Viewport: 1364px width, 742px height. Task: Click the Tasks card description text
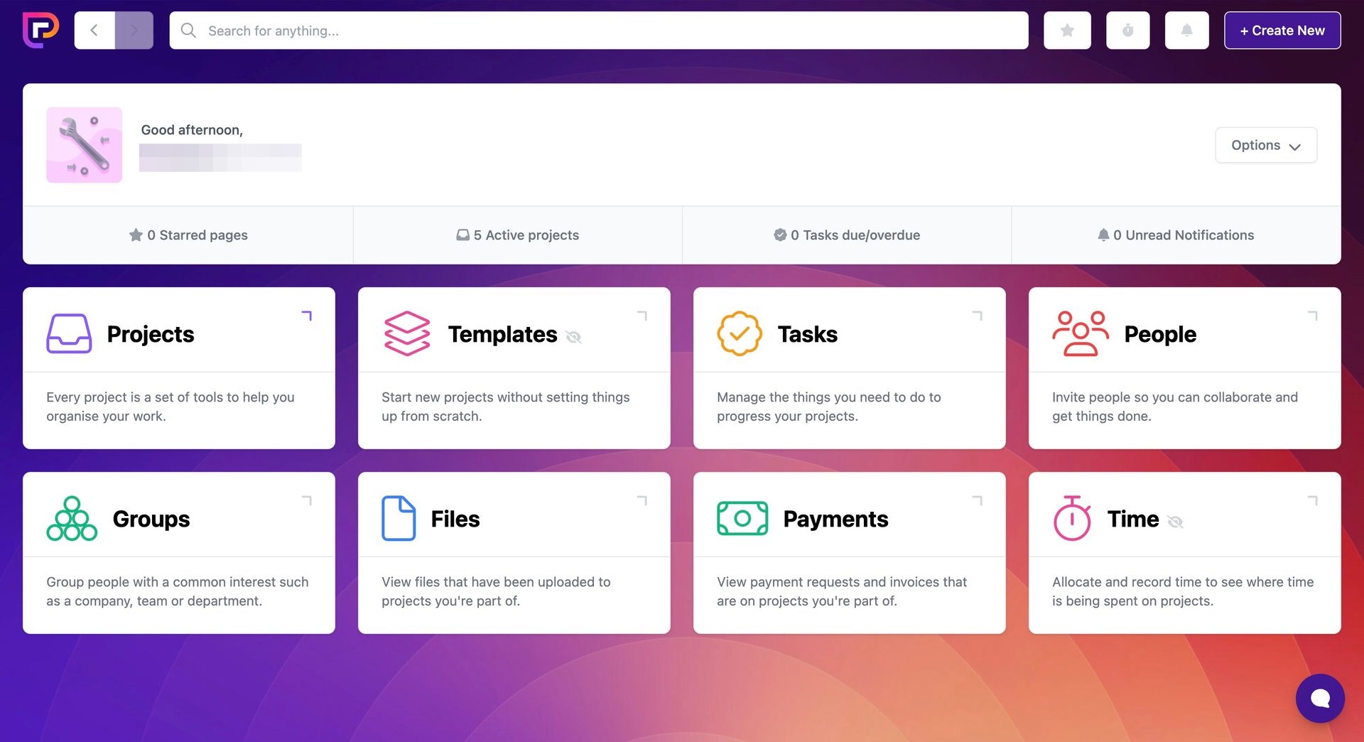tap(829, 407)
